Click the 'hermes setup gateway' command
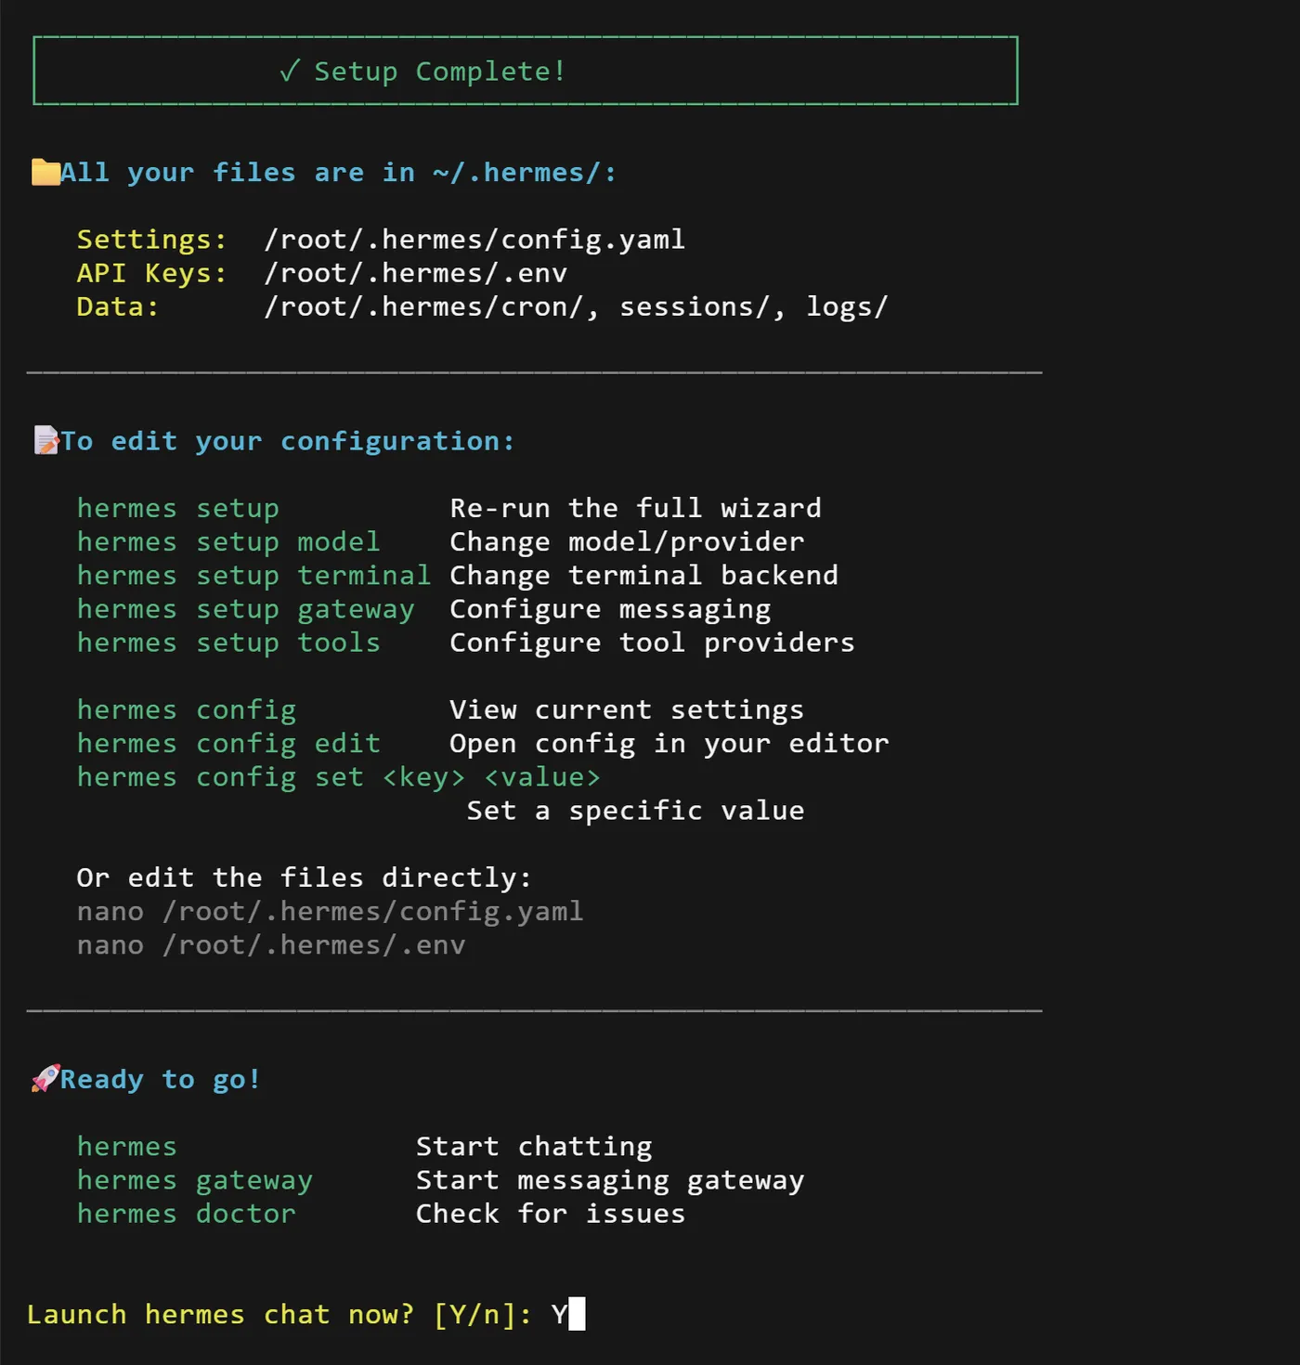Screen dimensions: 1300x1365 pyautogui.click(x=245, y=609)
